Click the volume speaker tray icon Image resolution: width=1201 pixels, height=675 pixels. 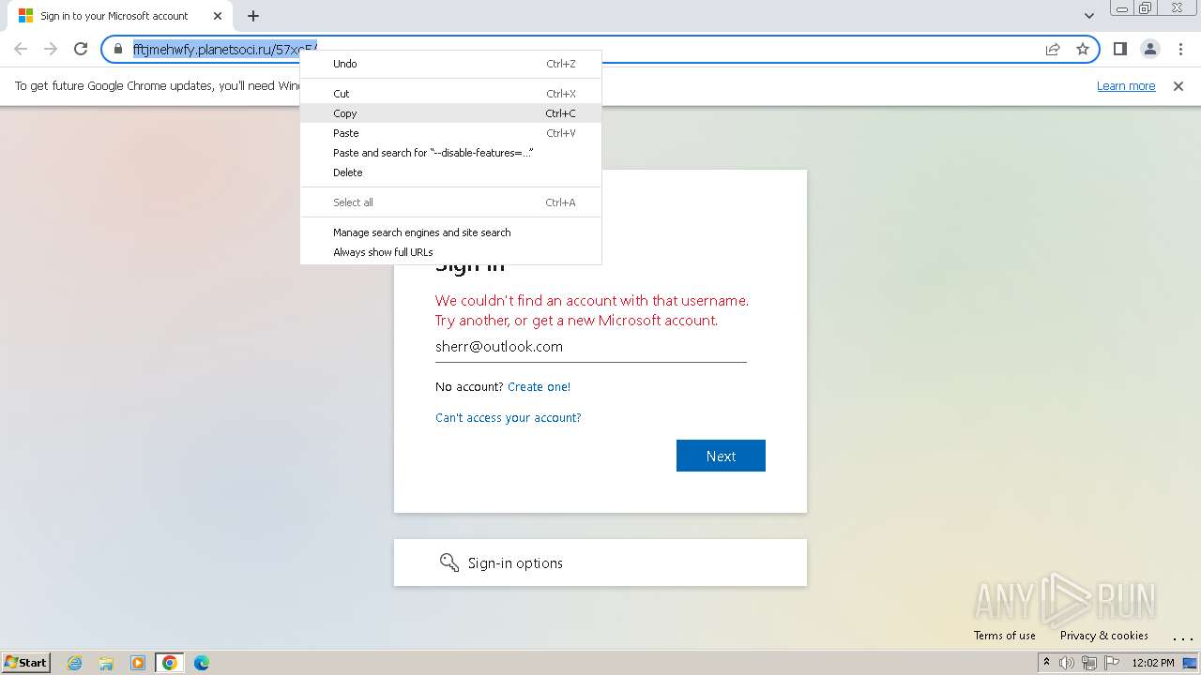pyautogui.click(x=1067, y=663)
